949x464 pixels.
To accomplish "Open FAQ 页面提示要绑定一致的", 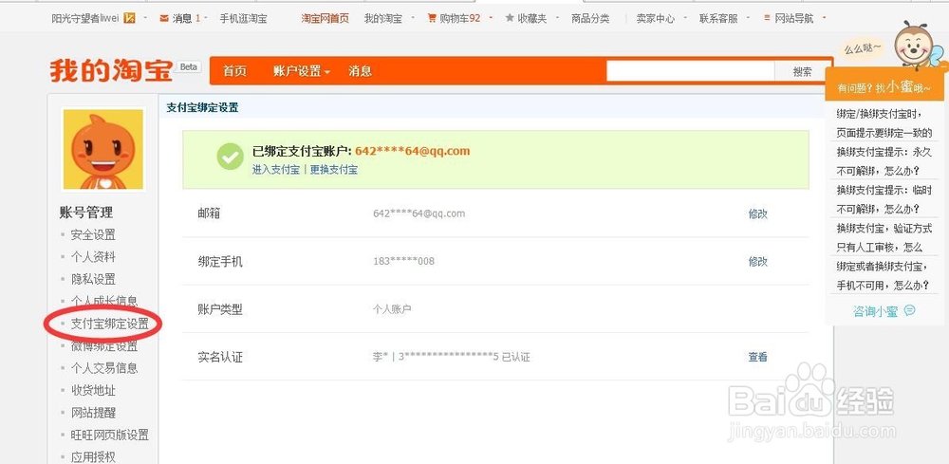I will [x=884, y=122].
